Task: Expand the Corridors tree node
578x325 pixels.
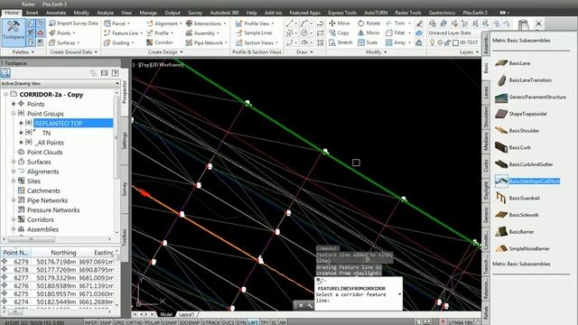Action: tap(14, 219)
